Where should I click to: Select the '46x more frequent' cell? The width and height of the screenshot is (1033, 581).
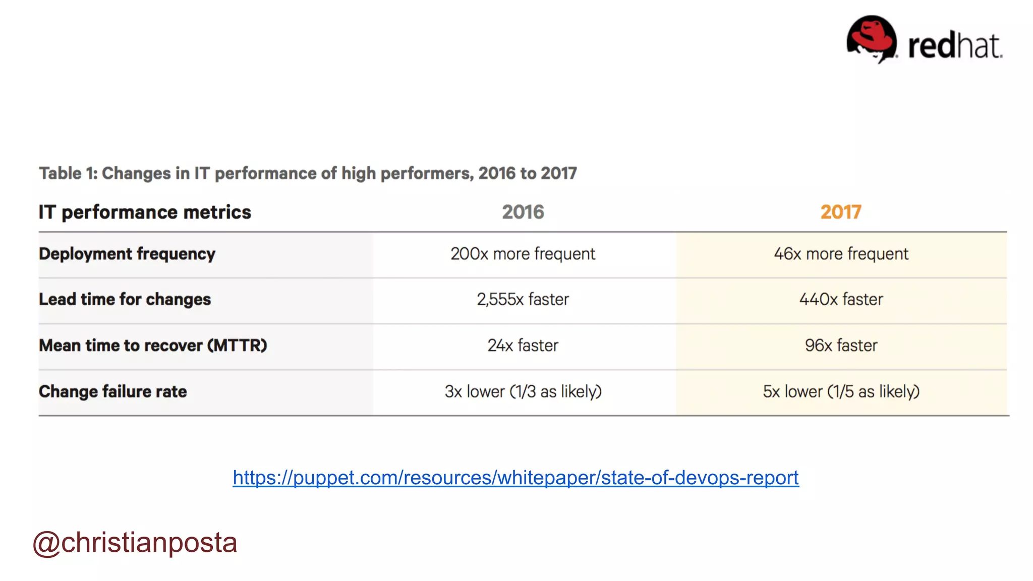pos(841,254)
